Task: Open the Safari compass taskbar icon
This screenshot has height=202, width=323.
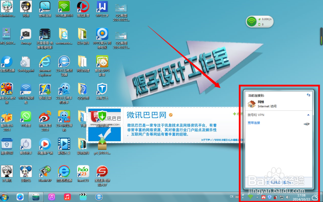Action: click(20, 197)
